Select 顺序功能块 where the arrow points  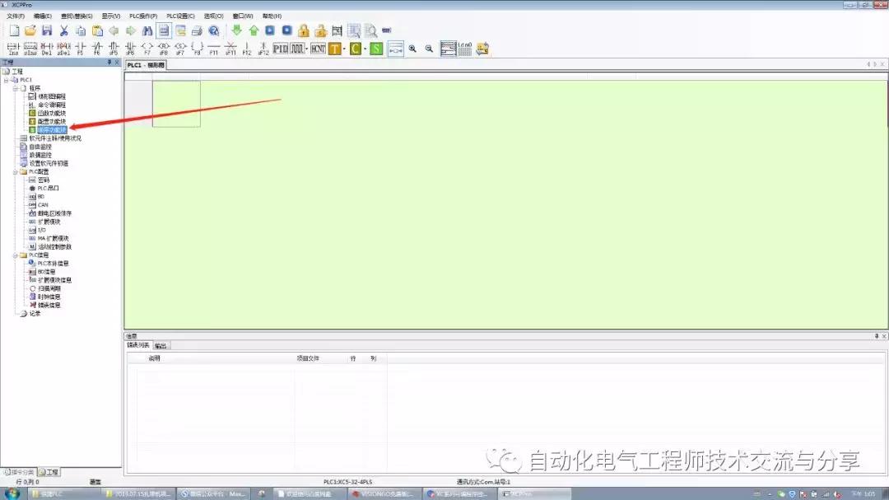[53, 129]
